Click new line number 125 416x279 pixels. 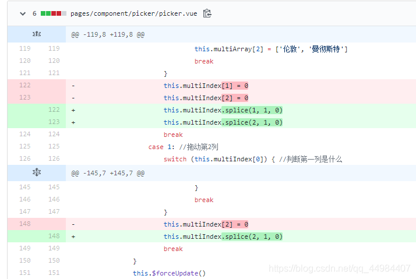click(x=54, y=146)
